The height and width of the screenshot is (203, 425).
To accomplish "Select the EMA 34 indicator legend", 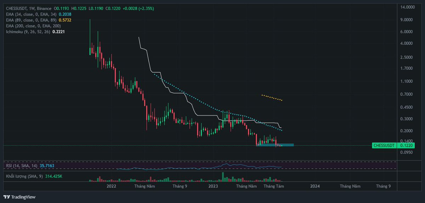I will (31, 14).
